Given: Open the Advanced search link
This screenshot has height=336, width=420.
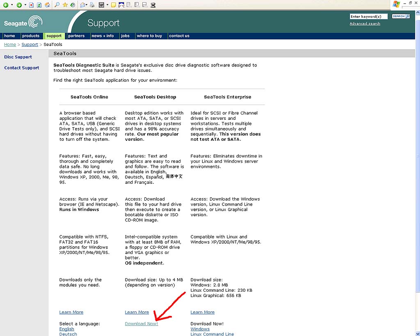Looking at the screenshot, I should click(x=365, y=23).
